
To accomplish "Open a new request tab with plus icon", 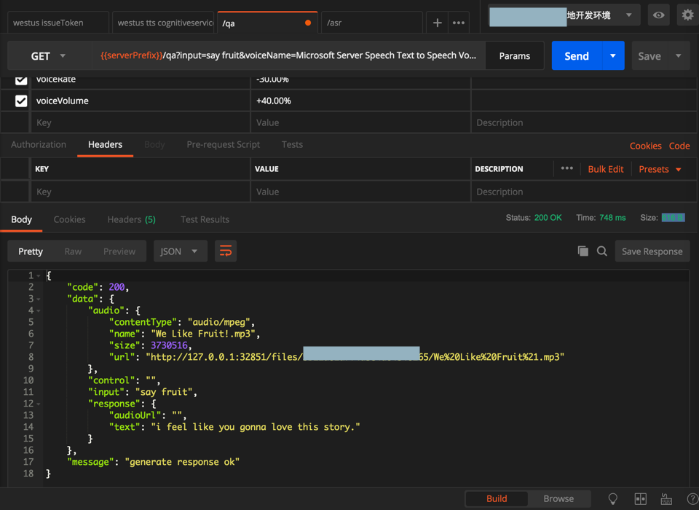I will 437,23.
